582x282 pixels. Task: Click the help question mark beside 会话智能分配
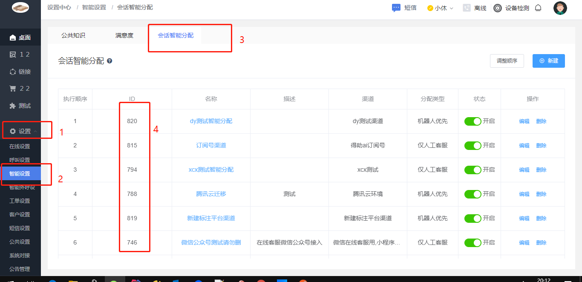point(109,61)
